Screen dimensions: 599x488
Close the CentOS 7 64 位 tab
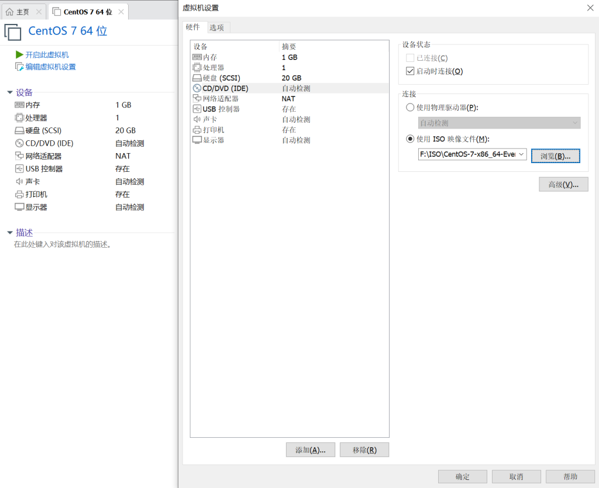click(121, 12)
